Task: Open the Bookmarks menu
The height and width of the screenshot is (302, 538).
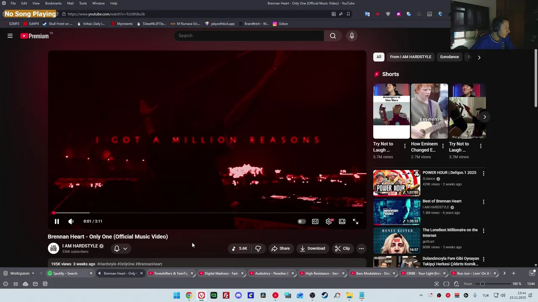Action: [x=53, y=3]
